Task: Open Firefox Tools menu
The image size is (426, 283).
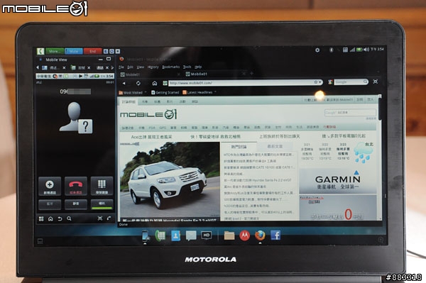Action: (x=187, y=67)
